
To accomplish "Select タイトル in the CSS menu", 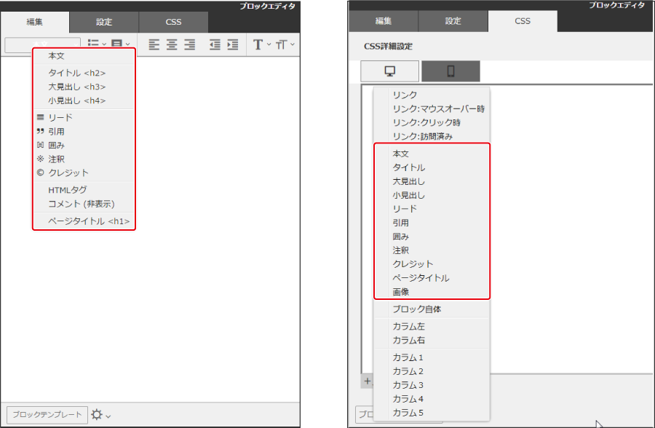I will tap(432, 167).
